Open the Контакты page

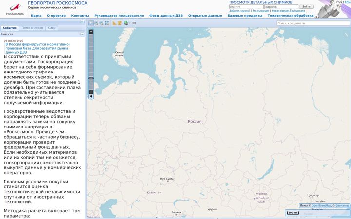[80, 16]
